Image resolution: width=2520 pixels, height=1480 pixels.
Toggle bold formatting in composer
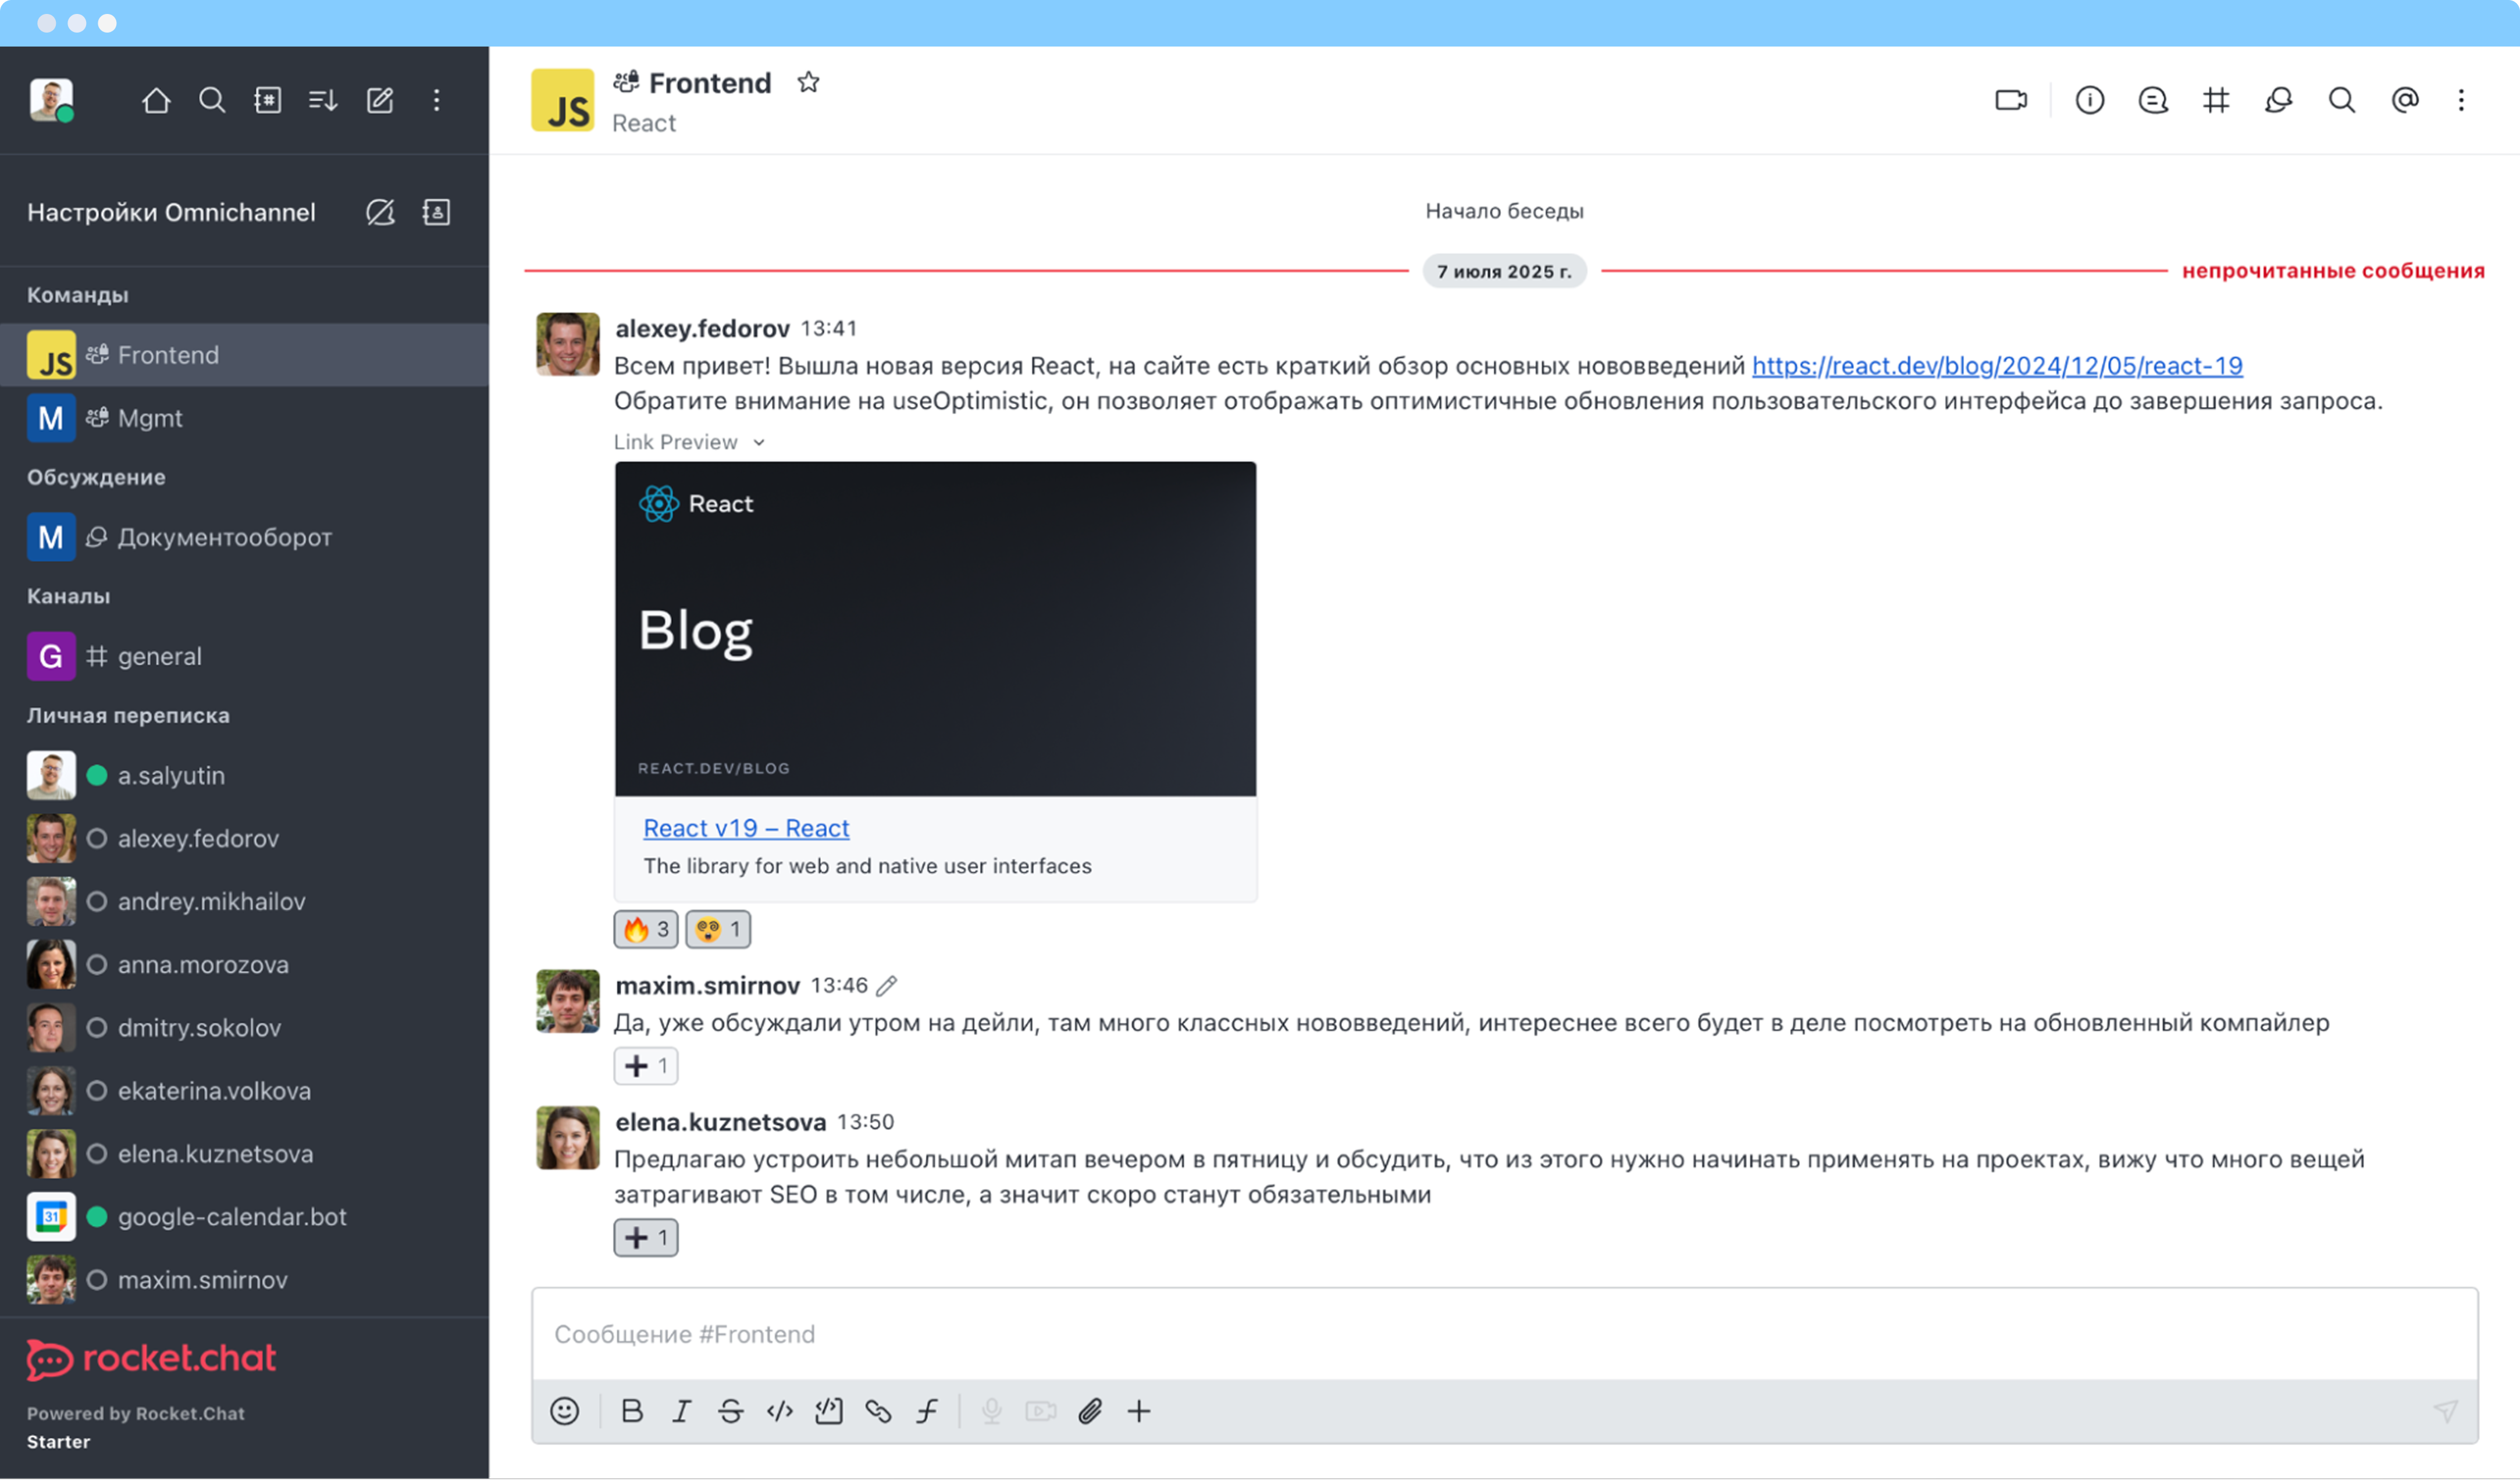pos(632,1411)
